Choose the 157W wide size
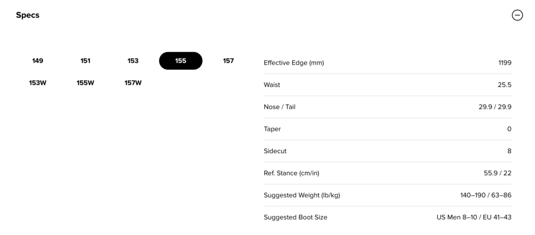The height and width of the screenshot is (235, 535). 133,83
